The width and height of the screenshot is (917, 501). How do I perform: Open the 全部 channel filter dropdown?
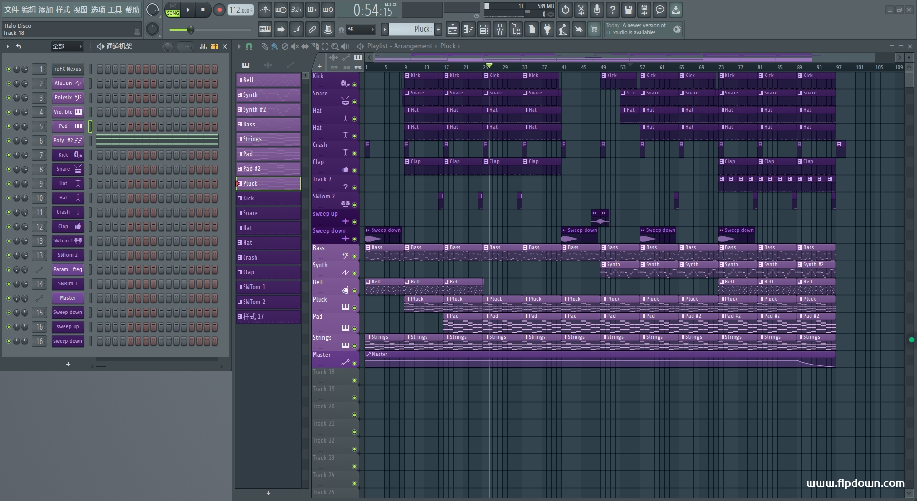click(x=67, y=46)
